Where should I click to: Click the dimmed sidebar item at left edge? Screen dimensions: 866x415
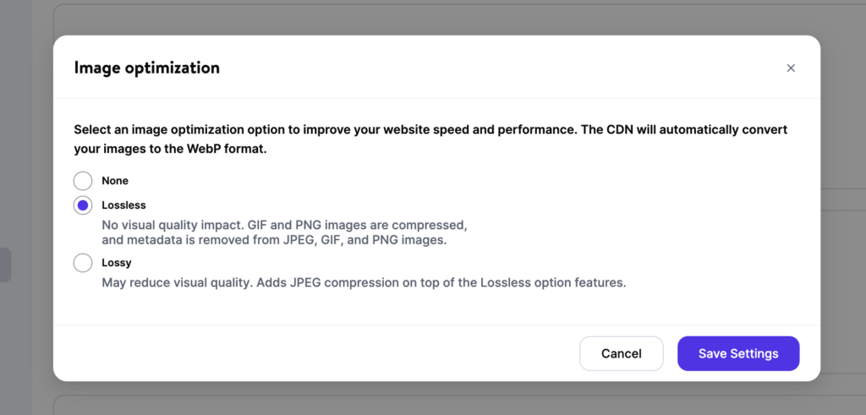6,265
